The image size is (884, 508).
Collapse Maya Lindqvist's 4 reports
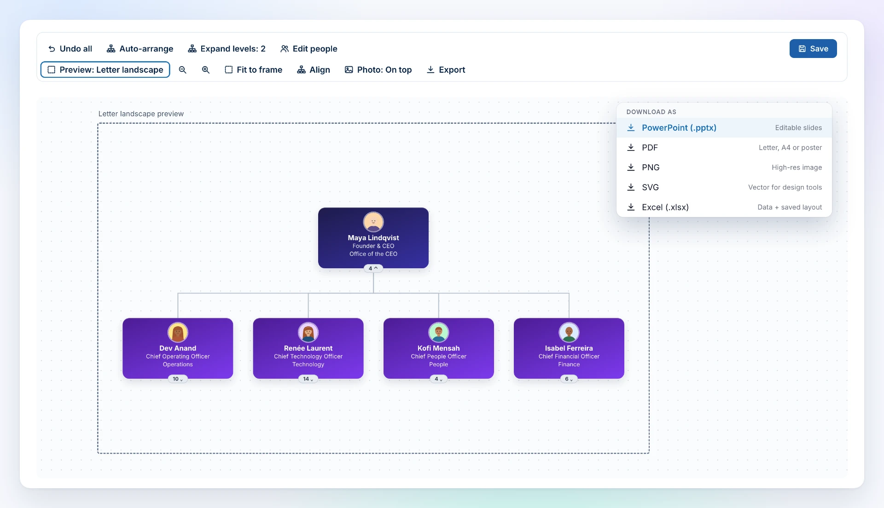(373, 268)
